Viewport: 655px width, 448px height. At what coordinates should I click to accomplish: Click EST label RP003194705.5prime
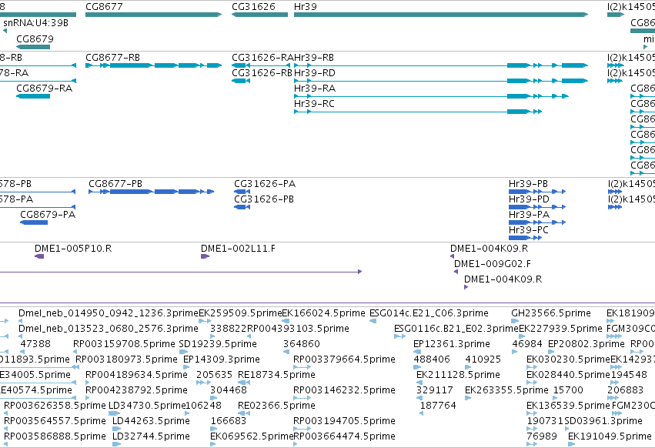tap(344, 422)
